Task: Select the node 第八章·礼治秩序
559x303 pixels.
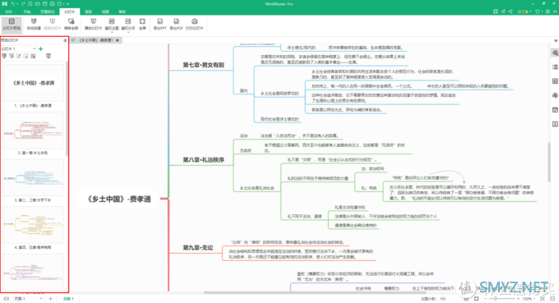Action: point(204,160)
